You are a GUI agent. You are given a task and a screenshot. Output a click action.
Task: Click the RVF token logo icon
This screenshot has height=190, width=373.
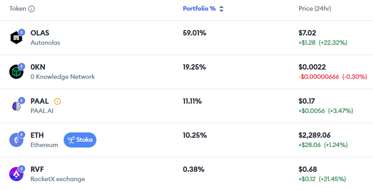coord(16,174)
